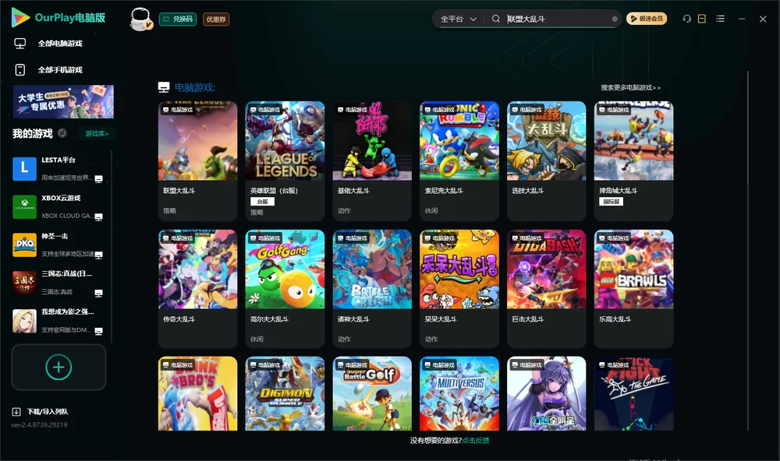The width and height of the screenshot is (780, 461).
Task: Click the 点击反馈 feedback link
Action: [476, 440]
